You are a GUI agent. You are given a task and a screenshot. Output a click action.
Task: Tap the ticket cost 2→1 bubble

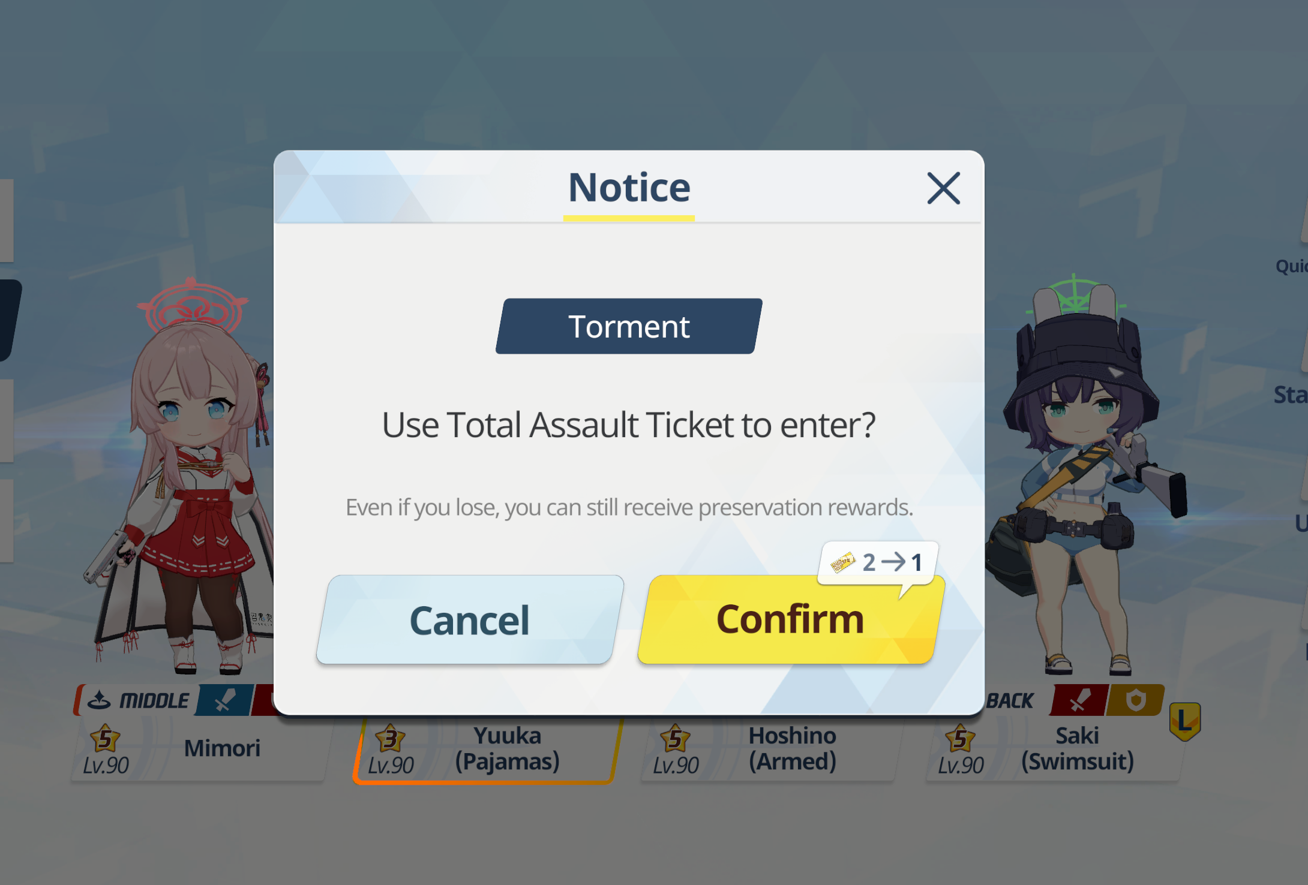tap(878, 562)
